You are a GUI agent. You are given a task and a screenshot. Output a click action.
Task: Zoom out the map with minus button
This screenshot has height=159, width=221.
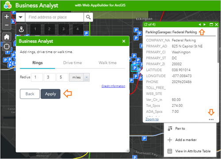[7, 25]
